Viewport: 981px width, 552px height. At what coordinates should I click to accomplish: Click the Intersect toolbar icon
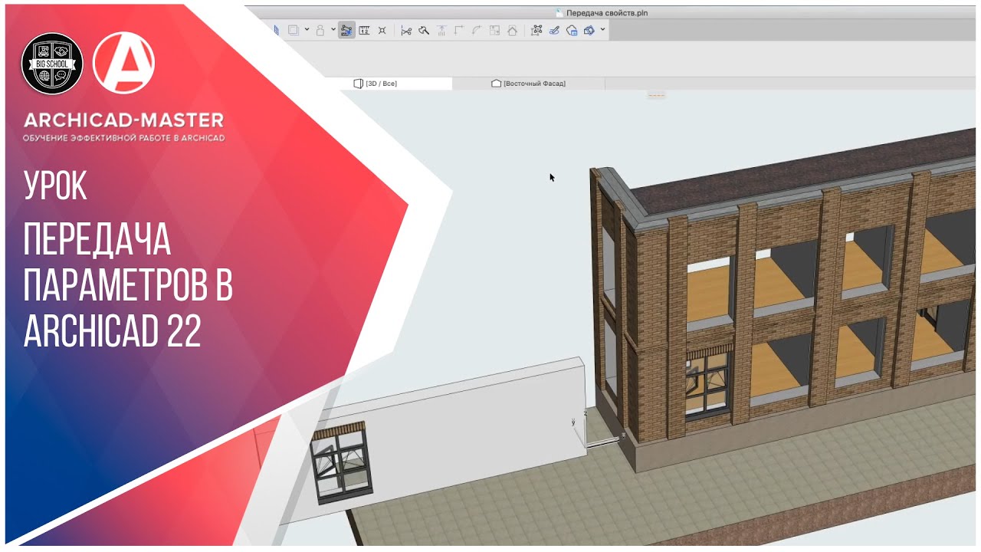pyautogui.click(x=441, y=31)
